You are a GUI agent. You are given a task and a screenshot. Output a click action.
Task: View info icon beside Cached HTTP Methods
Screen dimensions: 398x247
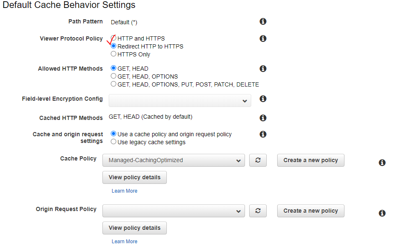(x=263, y=118)
